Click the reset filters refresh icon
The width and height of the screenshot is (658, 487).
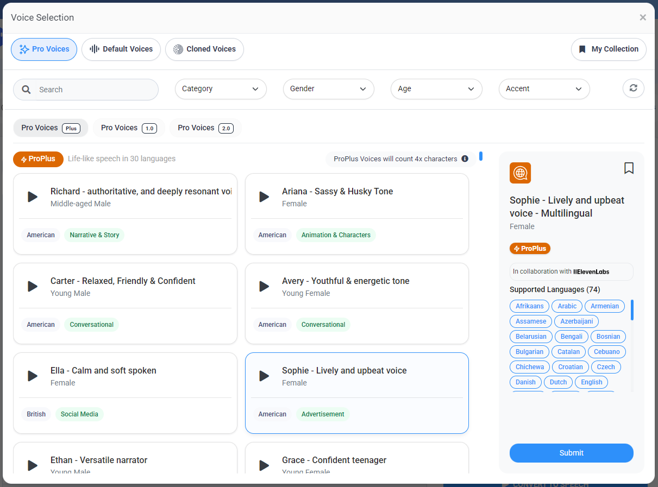click(633, 88)
